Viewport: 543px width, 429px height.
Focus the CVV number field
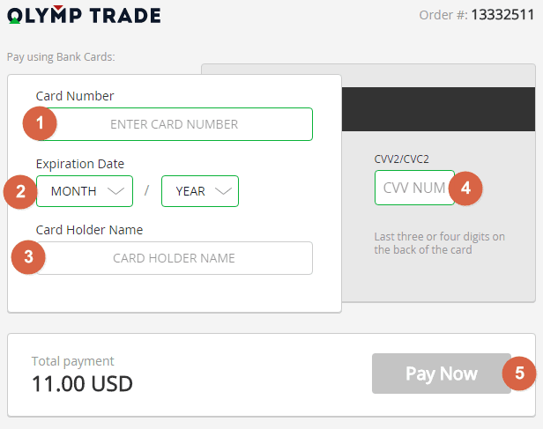pyautogui.click(x=414, y=188)
